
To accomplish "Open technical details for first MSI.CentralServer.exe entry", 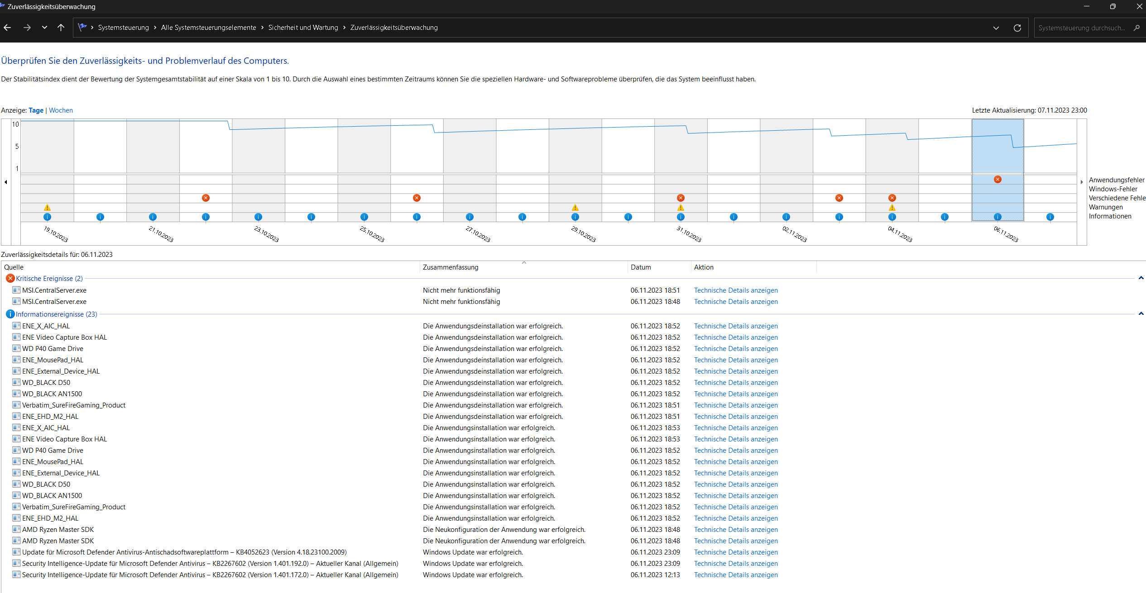I will click(735, 290).
